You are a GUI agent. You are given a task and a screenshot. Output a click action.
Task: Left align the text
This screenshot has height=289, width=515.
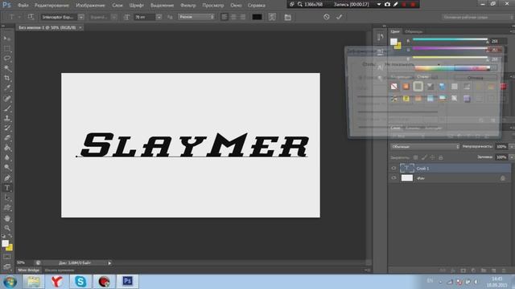pos(225,17)
